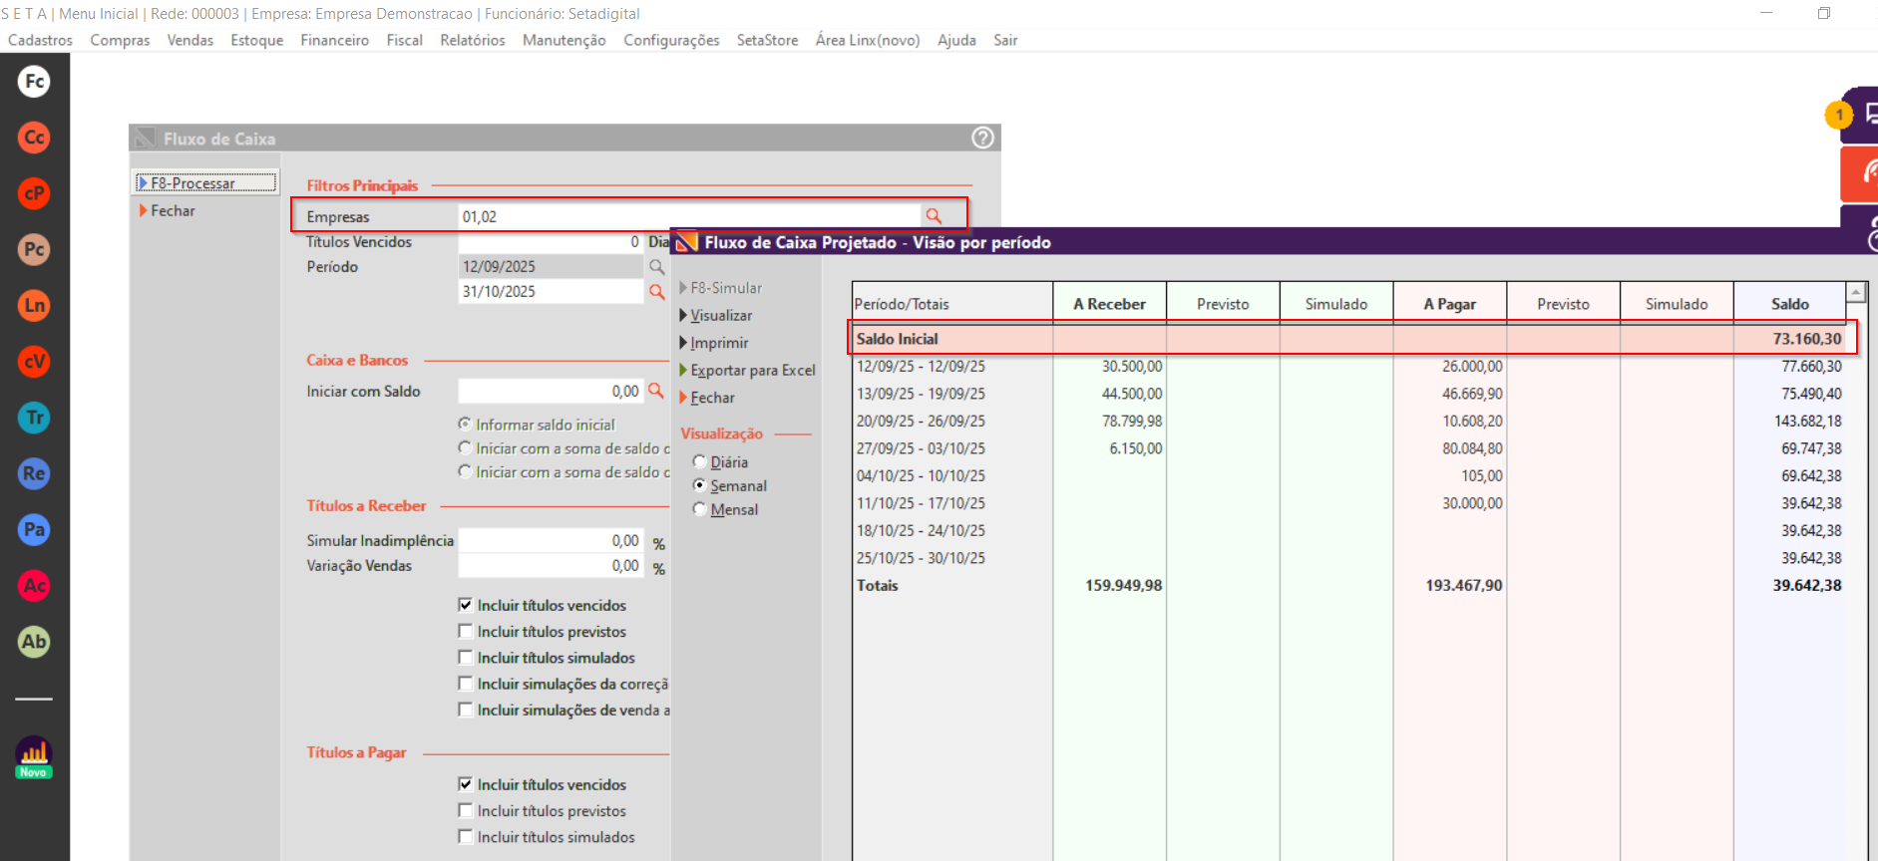The width and height of the screenshot is (1878, 861).
Task: Launch the Pa sidebar shortcut
Action: pos(34,530)
